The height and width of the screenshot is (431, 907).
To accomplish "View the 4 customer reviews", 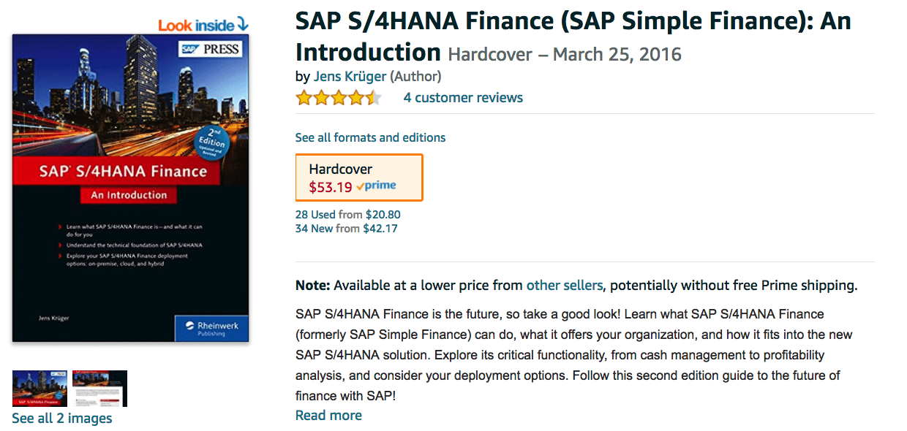I will pos(463,98).
